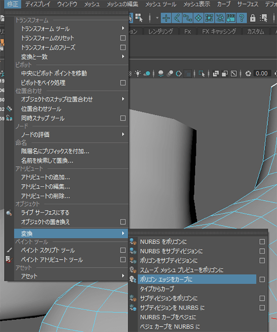Image resolution: width=277 pixels, height=332 pixels.
Task: Open option box for オブジェクトの置き換え
Action: pyautogui.click(x=123, y=222)
